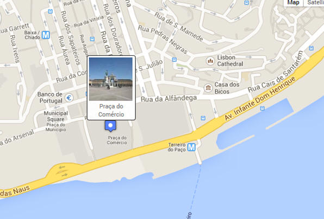Click the Casa dos Bicos text label

point(227,88)
